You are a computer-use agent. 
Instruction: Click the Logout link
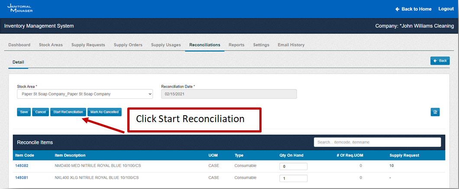pos(446,9)
